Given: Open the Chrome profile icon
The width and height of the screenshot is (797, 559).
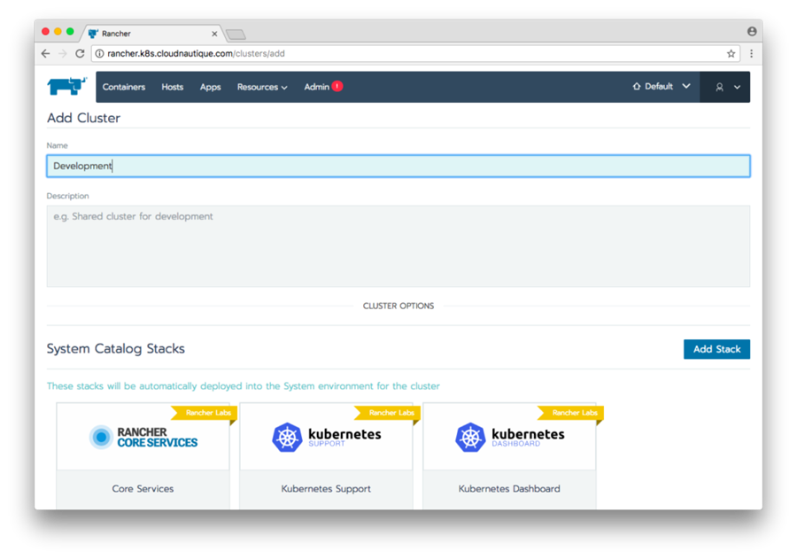Looking at the screenshot, I should click(752, 31).
